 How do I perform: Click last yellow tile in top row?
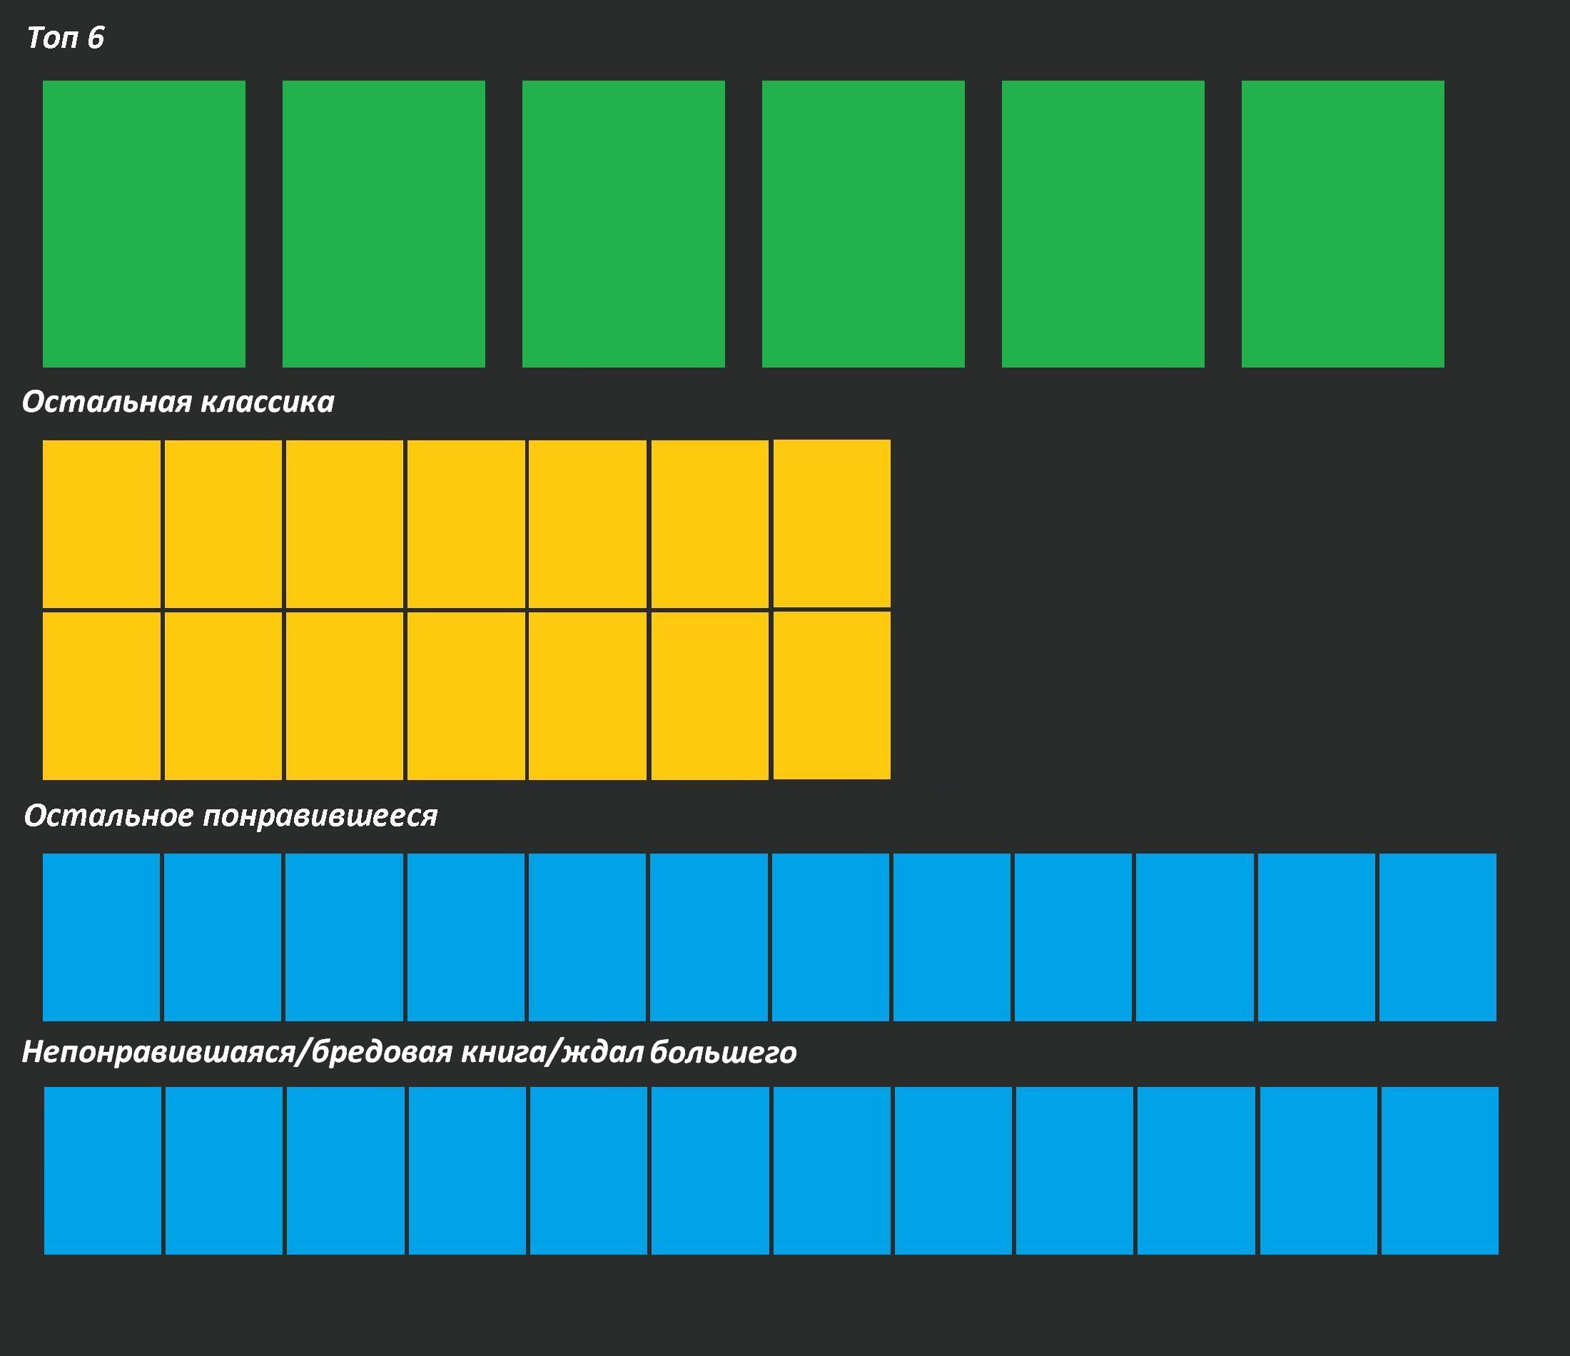(831, 523)
